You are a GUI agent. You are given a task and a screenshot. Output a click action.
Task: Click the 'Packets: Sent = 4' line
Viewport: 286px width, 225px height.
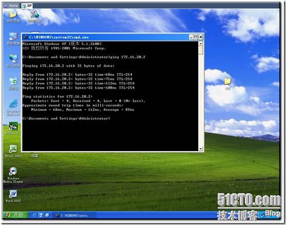(x=88, y=101)
